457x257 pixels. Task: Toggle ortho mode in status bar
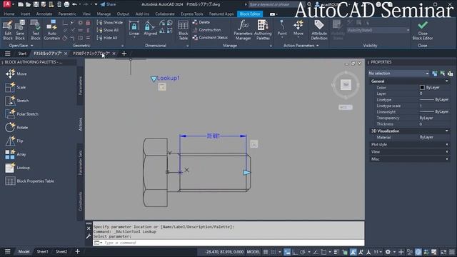[295, 252]
